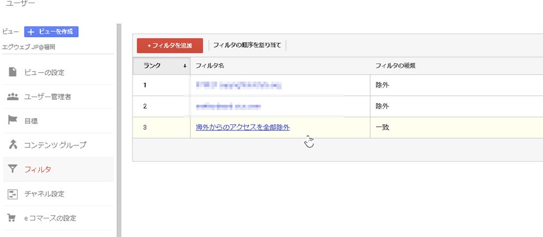Image resolution: width=543 pixels, height=237 pixels.
Task: Click the sidebar vertical scrollbar
Action: (x=119, y=130)
